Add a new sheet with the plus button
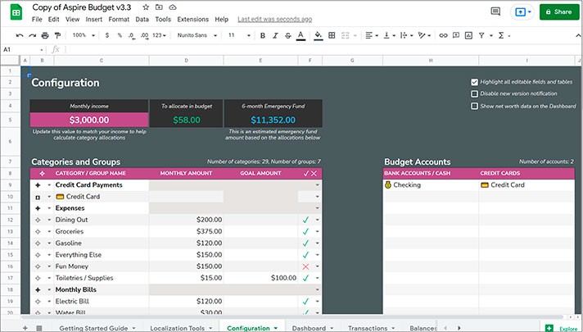 tap(25, 328)
